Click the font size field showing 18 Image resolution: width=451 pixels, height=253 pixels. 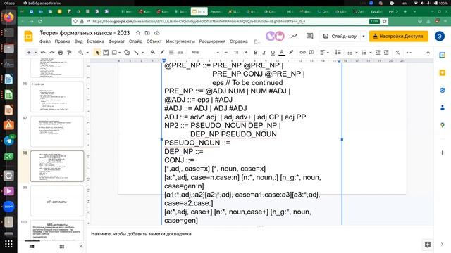coord(236,52)
